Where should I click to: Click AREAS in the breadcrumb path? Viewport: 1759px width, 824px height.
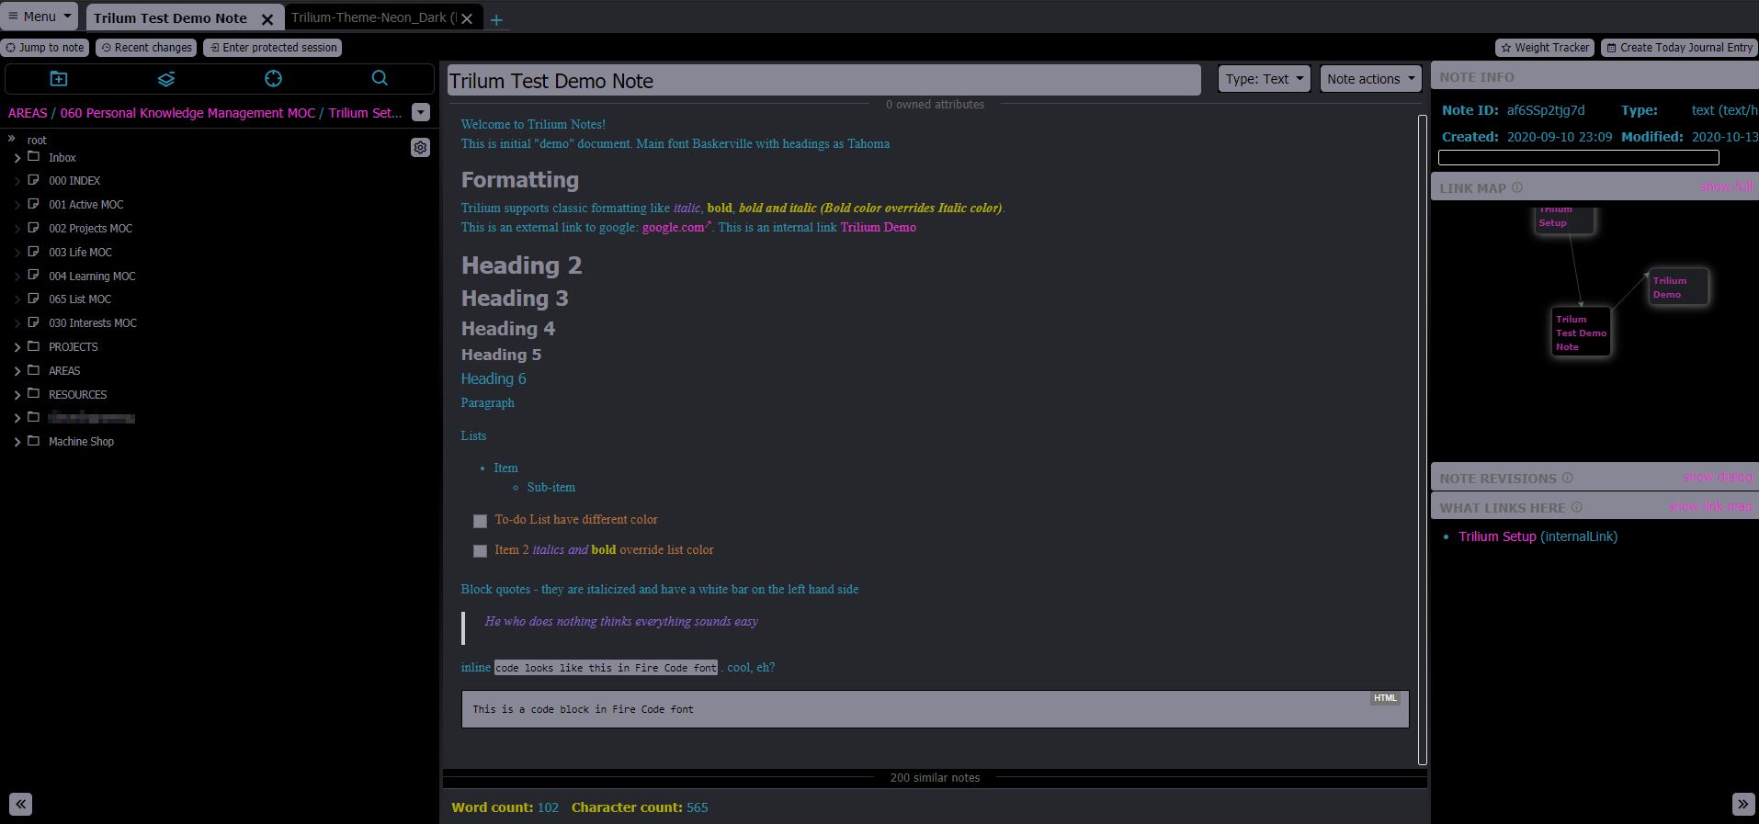click(28, 113)
